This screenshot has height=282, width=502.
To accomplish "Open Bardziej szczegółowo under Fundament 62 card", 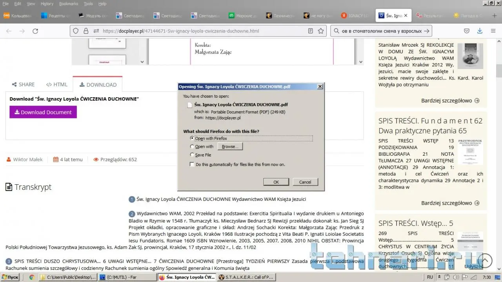I will (x=450, y=203).
